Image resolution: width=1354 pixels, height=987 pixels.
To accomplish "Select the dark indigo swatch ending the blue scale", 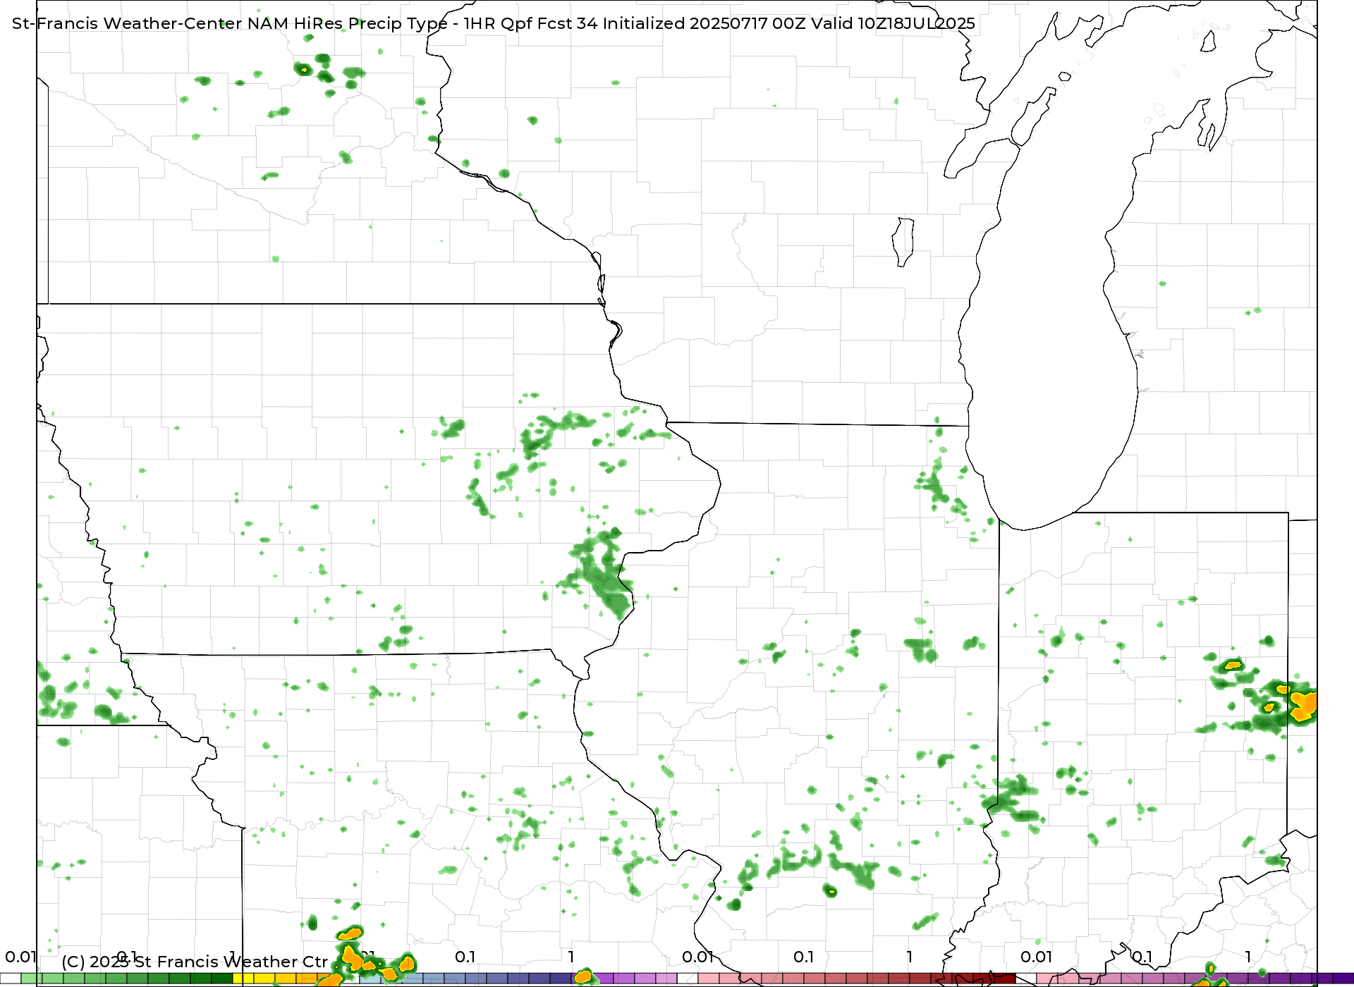I will click(x=561, y=979).
